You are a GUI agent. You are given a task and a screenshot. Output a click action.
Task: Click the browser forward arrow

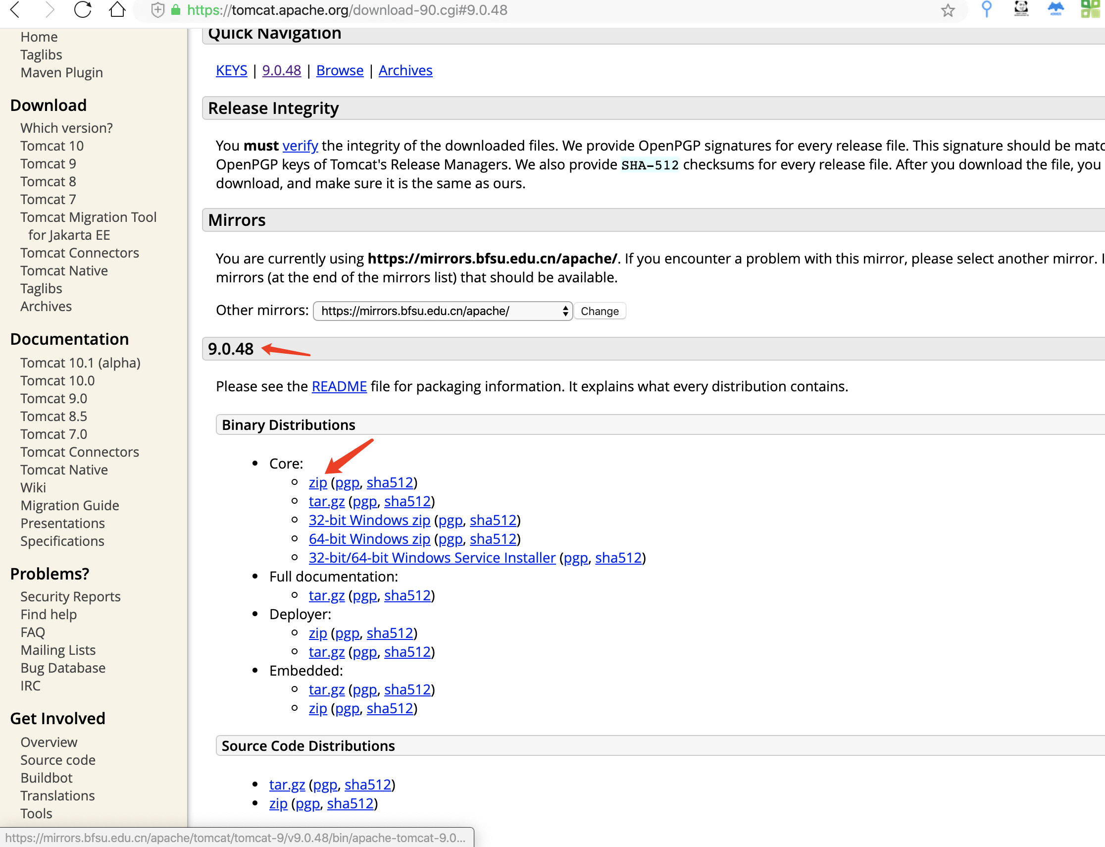coord(49,9)
